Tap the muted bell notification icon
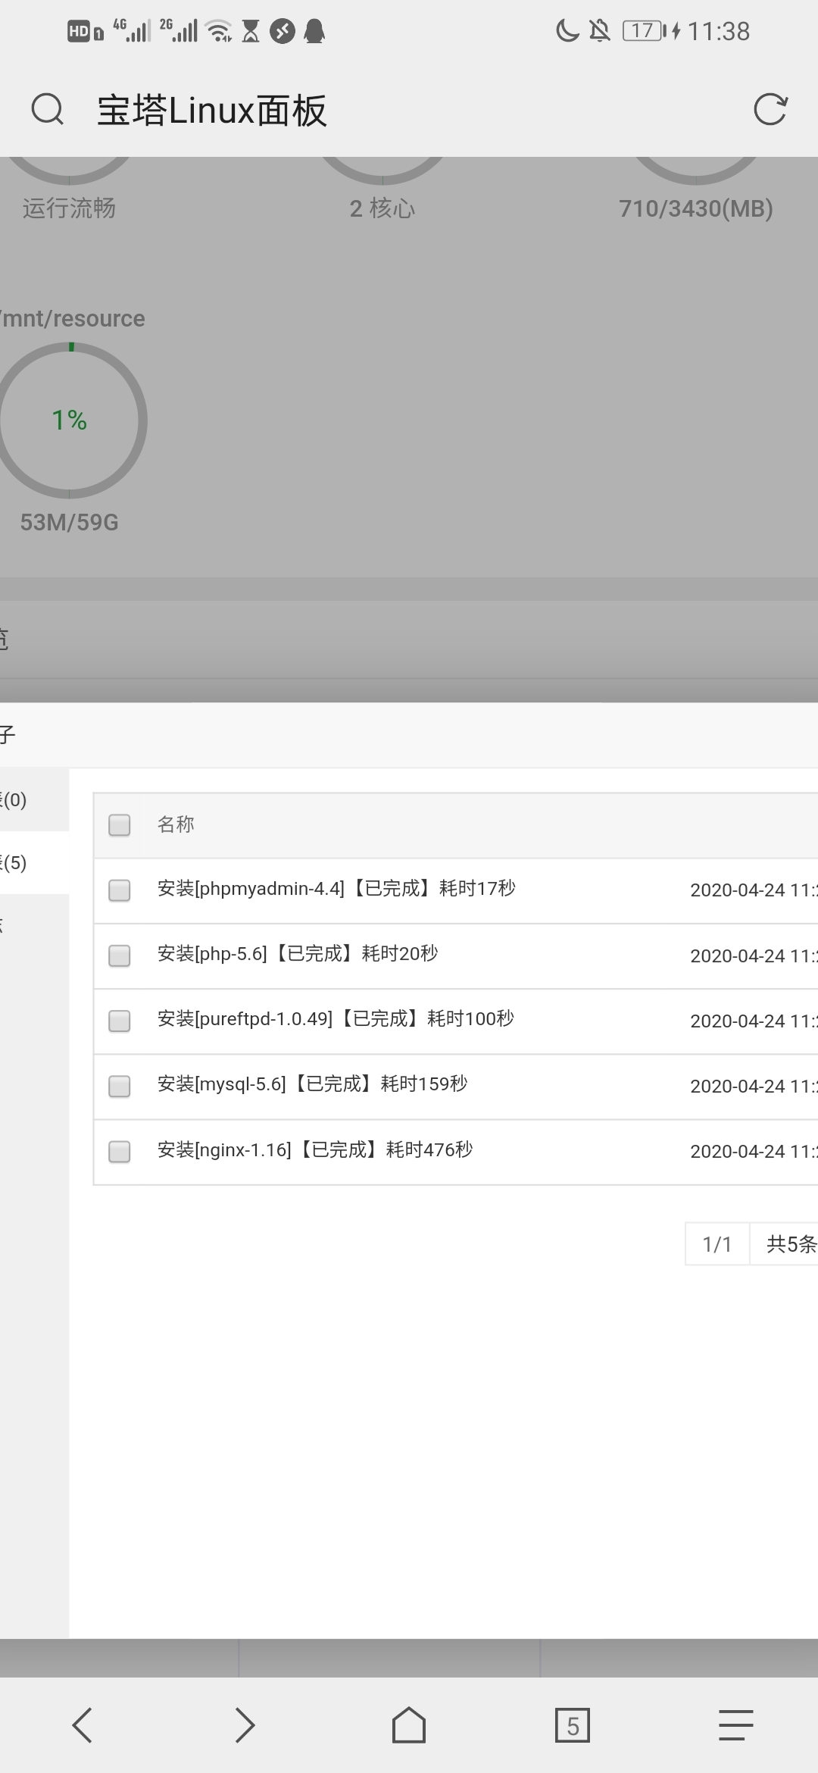The height and width of the screenshot is (1773, 818). 599,31
